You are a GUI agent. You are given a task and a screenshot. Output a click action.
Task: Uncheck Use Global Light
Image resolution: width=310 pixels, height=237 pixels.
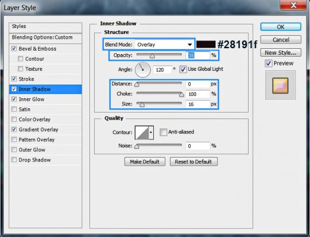click(183, 70)
